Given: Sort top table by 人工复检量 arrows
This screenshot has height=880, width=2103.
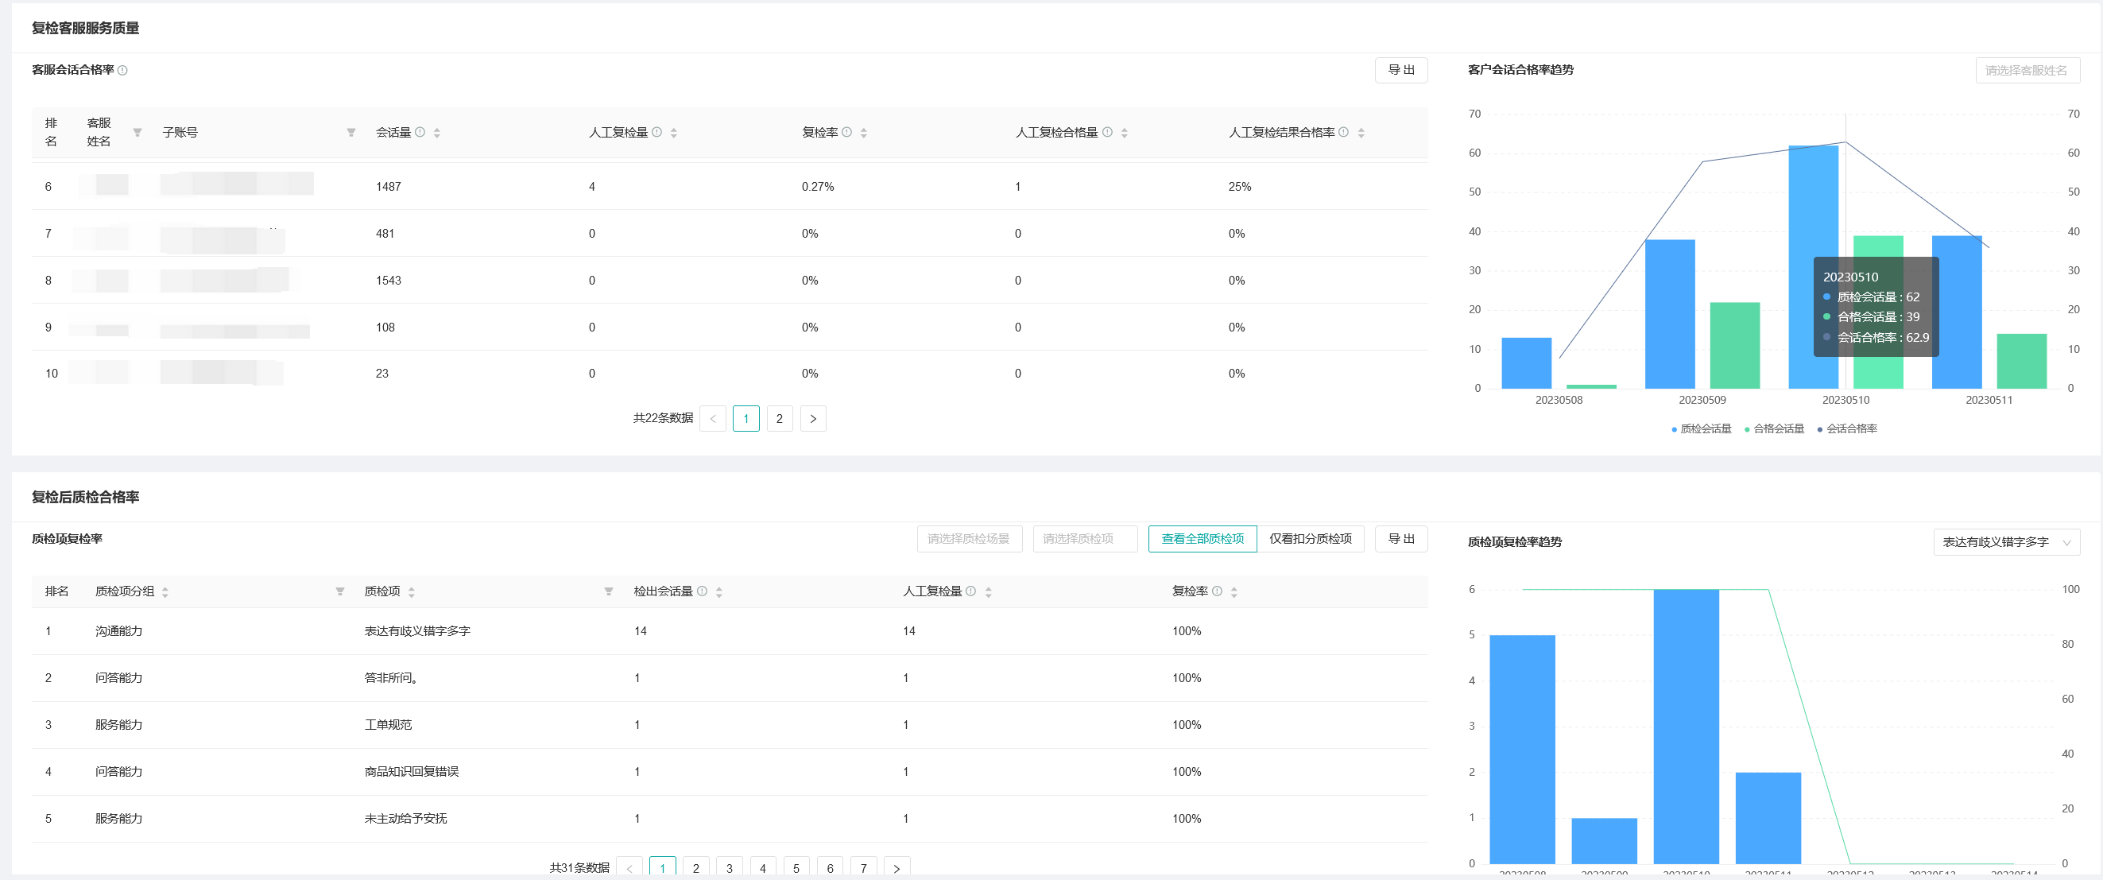Looking at the screenshot, I should click(x=673, y=132).
